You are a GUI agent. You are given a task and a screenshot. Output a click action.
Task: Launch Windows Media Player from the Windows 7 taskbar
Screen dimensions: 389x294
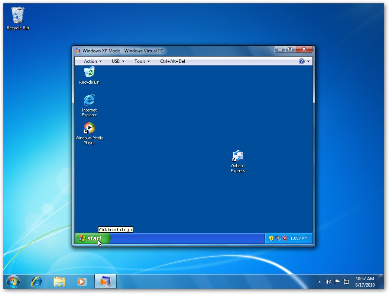[82, 282]
